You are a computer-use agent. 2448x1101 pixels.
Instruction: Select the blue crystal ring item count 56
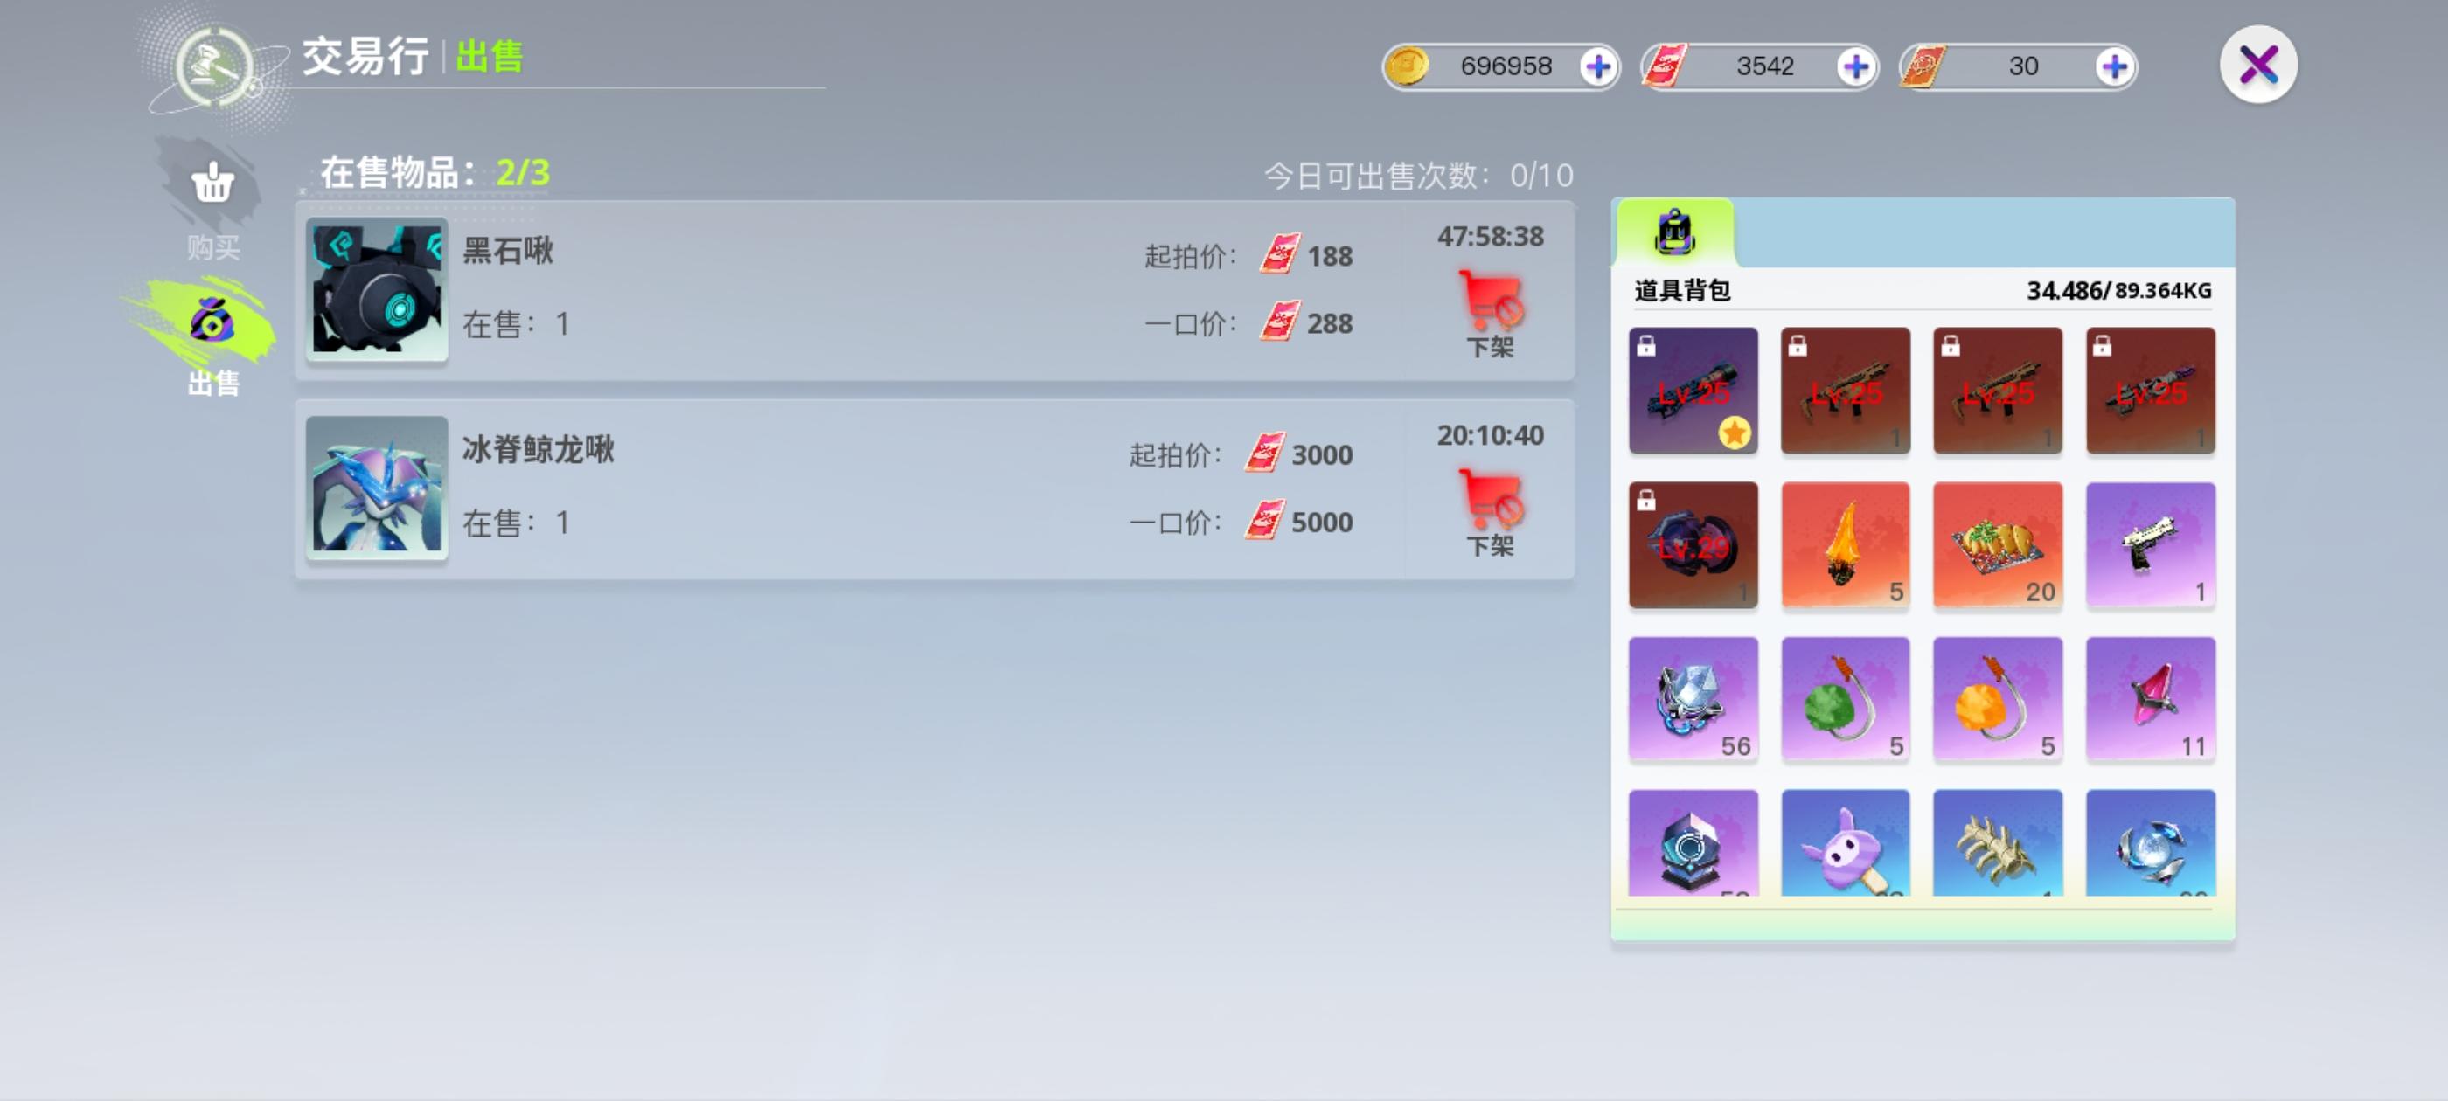tap(1693, 699)
